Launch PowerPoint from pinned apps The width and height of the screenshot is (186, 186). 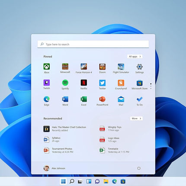(102, 101)
